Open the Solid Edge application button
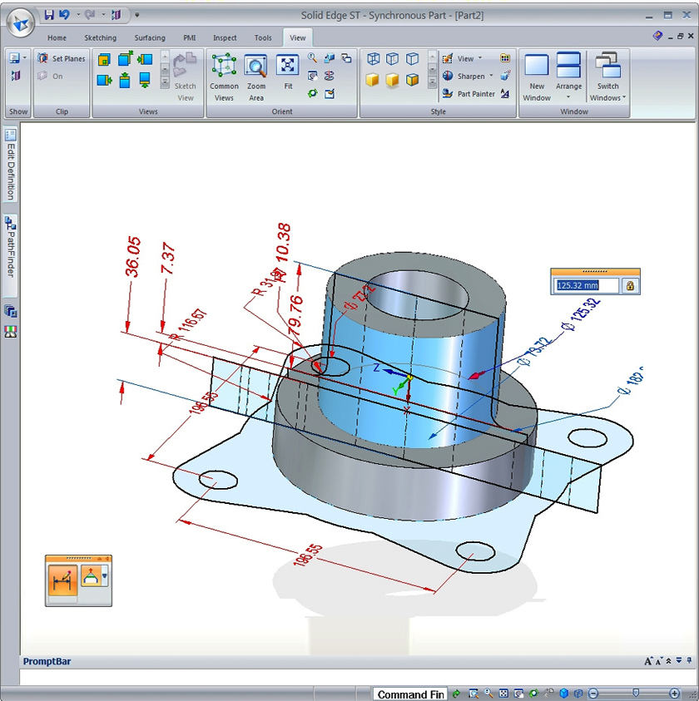699x701 pixels. coord(21,22)
